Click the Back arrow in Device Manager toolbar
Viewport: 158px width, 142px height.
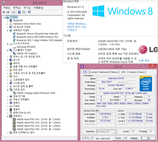pyautogui.click(x=4, y=12)
